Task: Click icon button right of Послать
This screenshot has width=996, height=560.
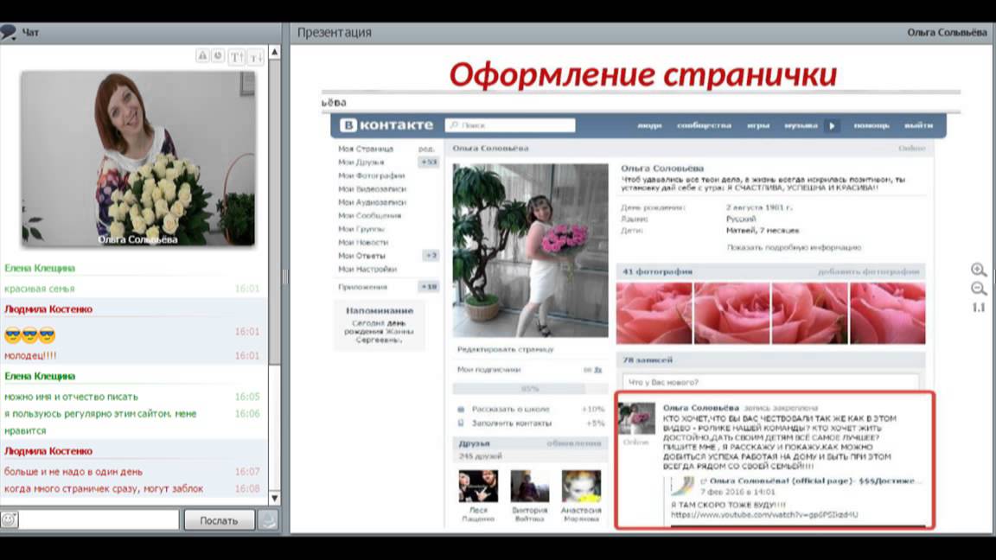Action: click(269, 520)
